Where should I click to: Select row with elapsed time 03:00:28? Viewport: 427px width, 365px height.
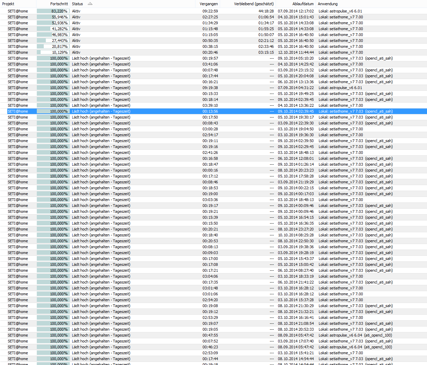click(x=213, y=129)
